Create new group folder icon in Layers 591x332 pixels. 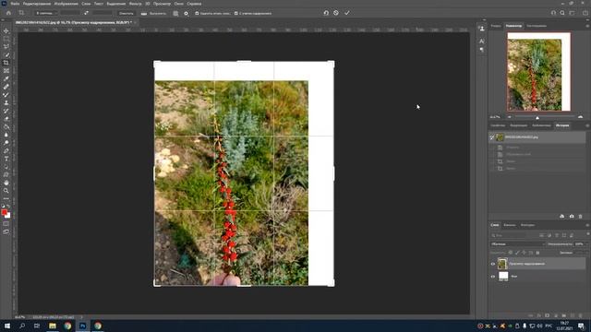tap(564, 315)
